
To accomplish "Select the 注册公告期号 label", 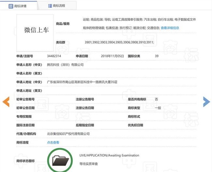I will click(85, 99).
